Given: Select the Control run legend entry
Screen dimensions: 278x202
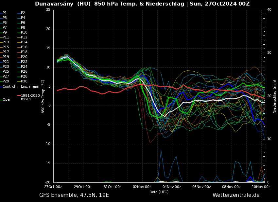Looking at the screenshot, I should click(9, 87).
